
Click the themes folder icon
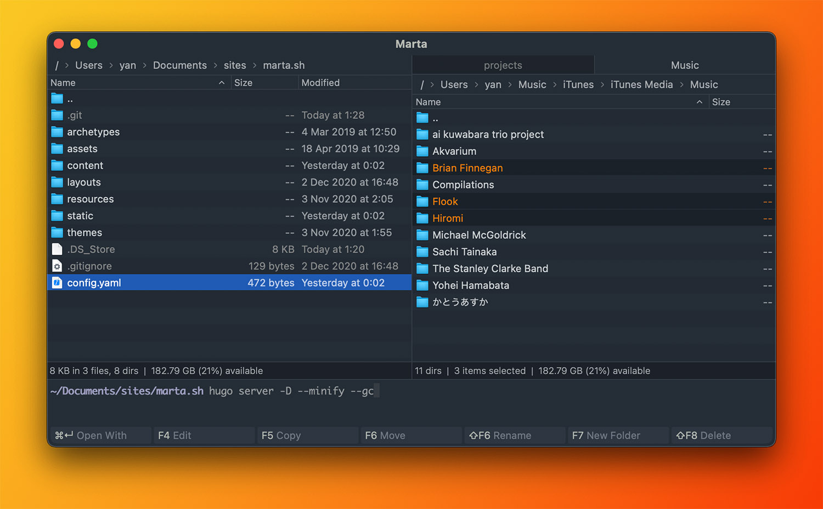click(57, 233)
